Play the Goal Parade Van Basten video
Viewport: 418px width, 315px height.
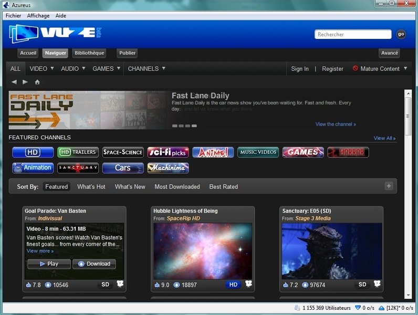(49, 264)
